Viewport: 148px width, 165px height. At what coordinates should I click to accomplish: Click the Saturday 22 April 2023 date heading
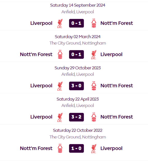coord(78,99)
